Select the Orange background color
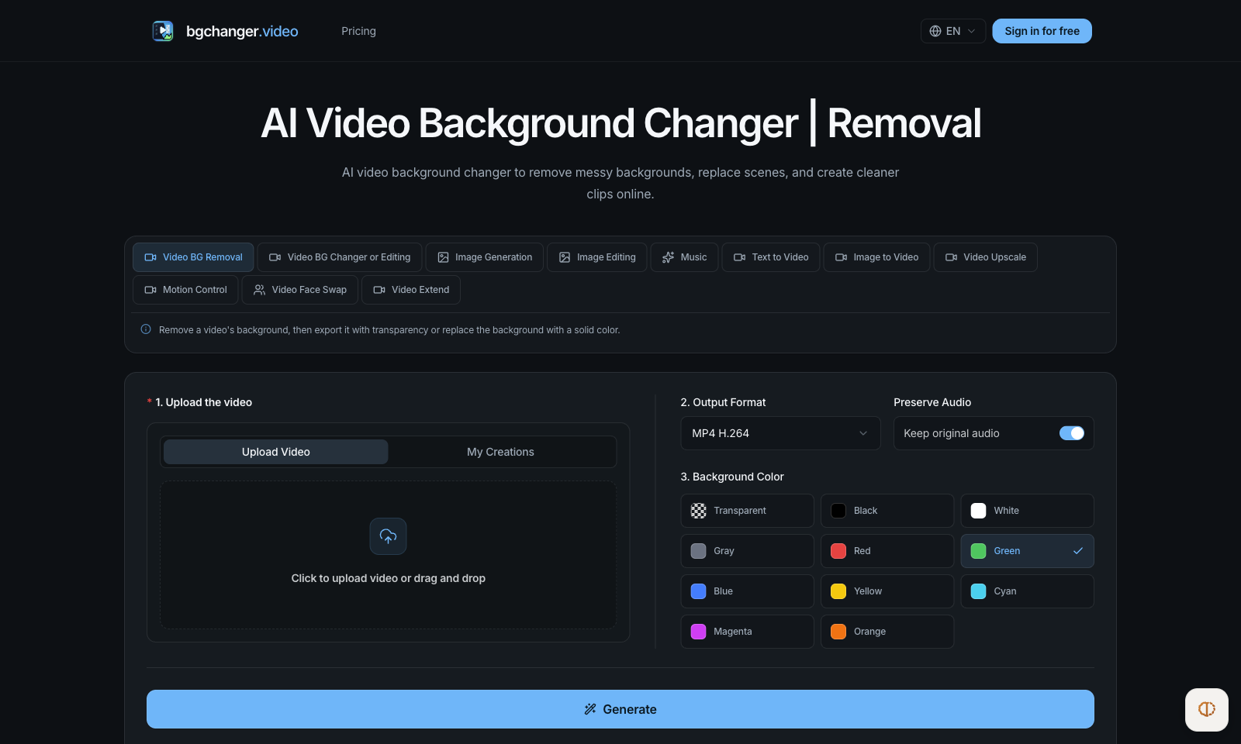The width and height of the screenshot is (1241, 744). (887, 632)
